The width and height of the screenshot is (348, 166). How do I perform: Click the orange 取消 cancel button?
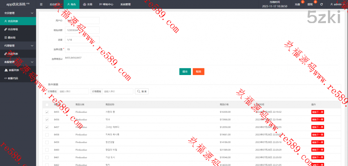click(198, 72)
